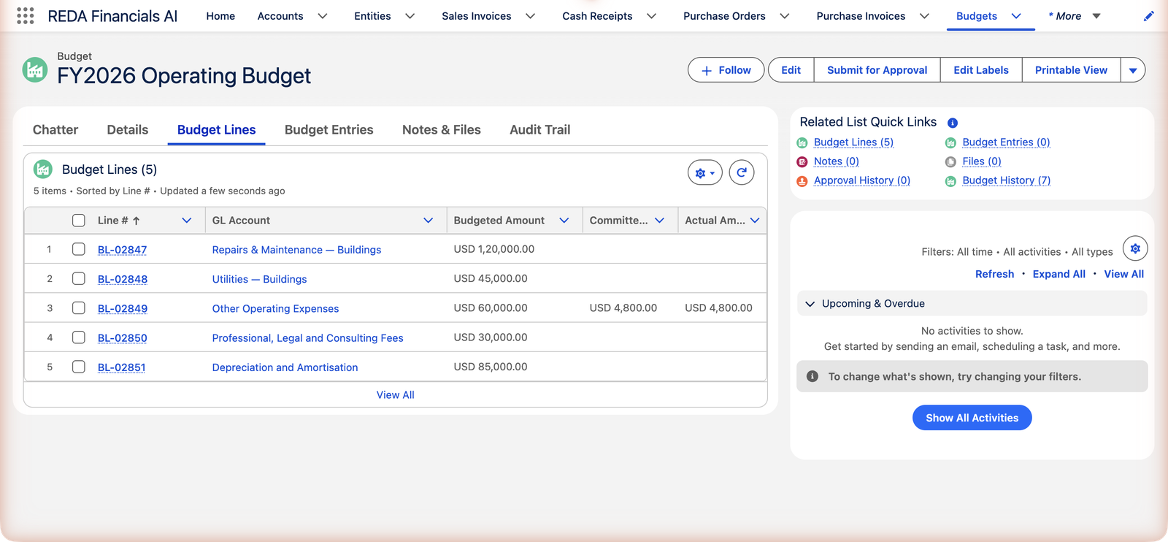The height and width of the screenshot is (542, 1168).
Task: Click the Show All Activities button
Action: click(972, 418)
